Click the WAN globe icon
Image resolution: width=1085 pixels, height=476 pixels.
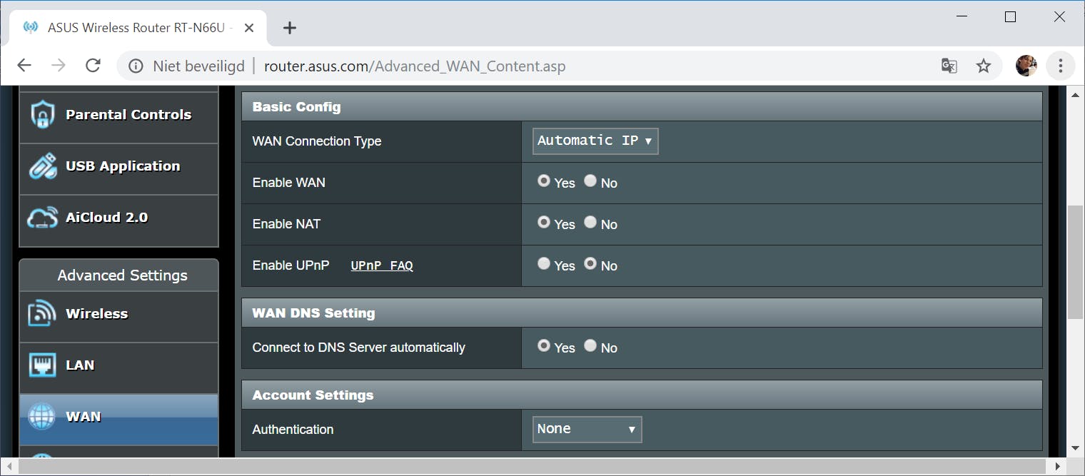41,417
